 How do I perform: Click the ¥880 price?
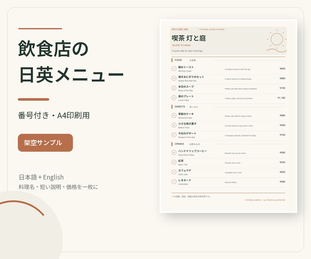pyautogui.click(x=282, y=79)
